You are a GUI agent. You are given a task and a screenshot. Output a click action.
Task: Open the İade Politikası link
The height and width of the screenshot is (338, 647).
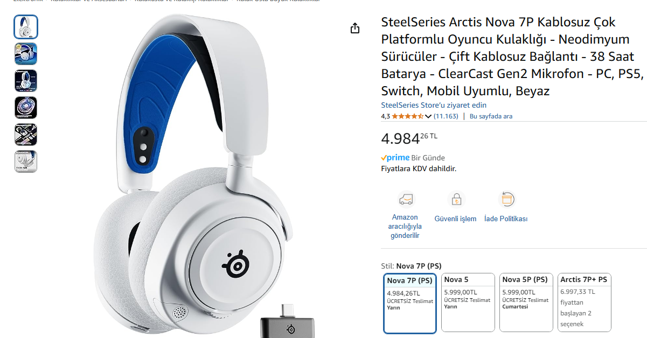tap(506, 219)
